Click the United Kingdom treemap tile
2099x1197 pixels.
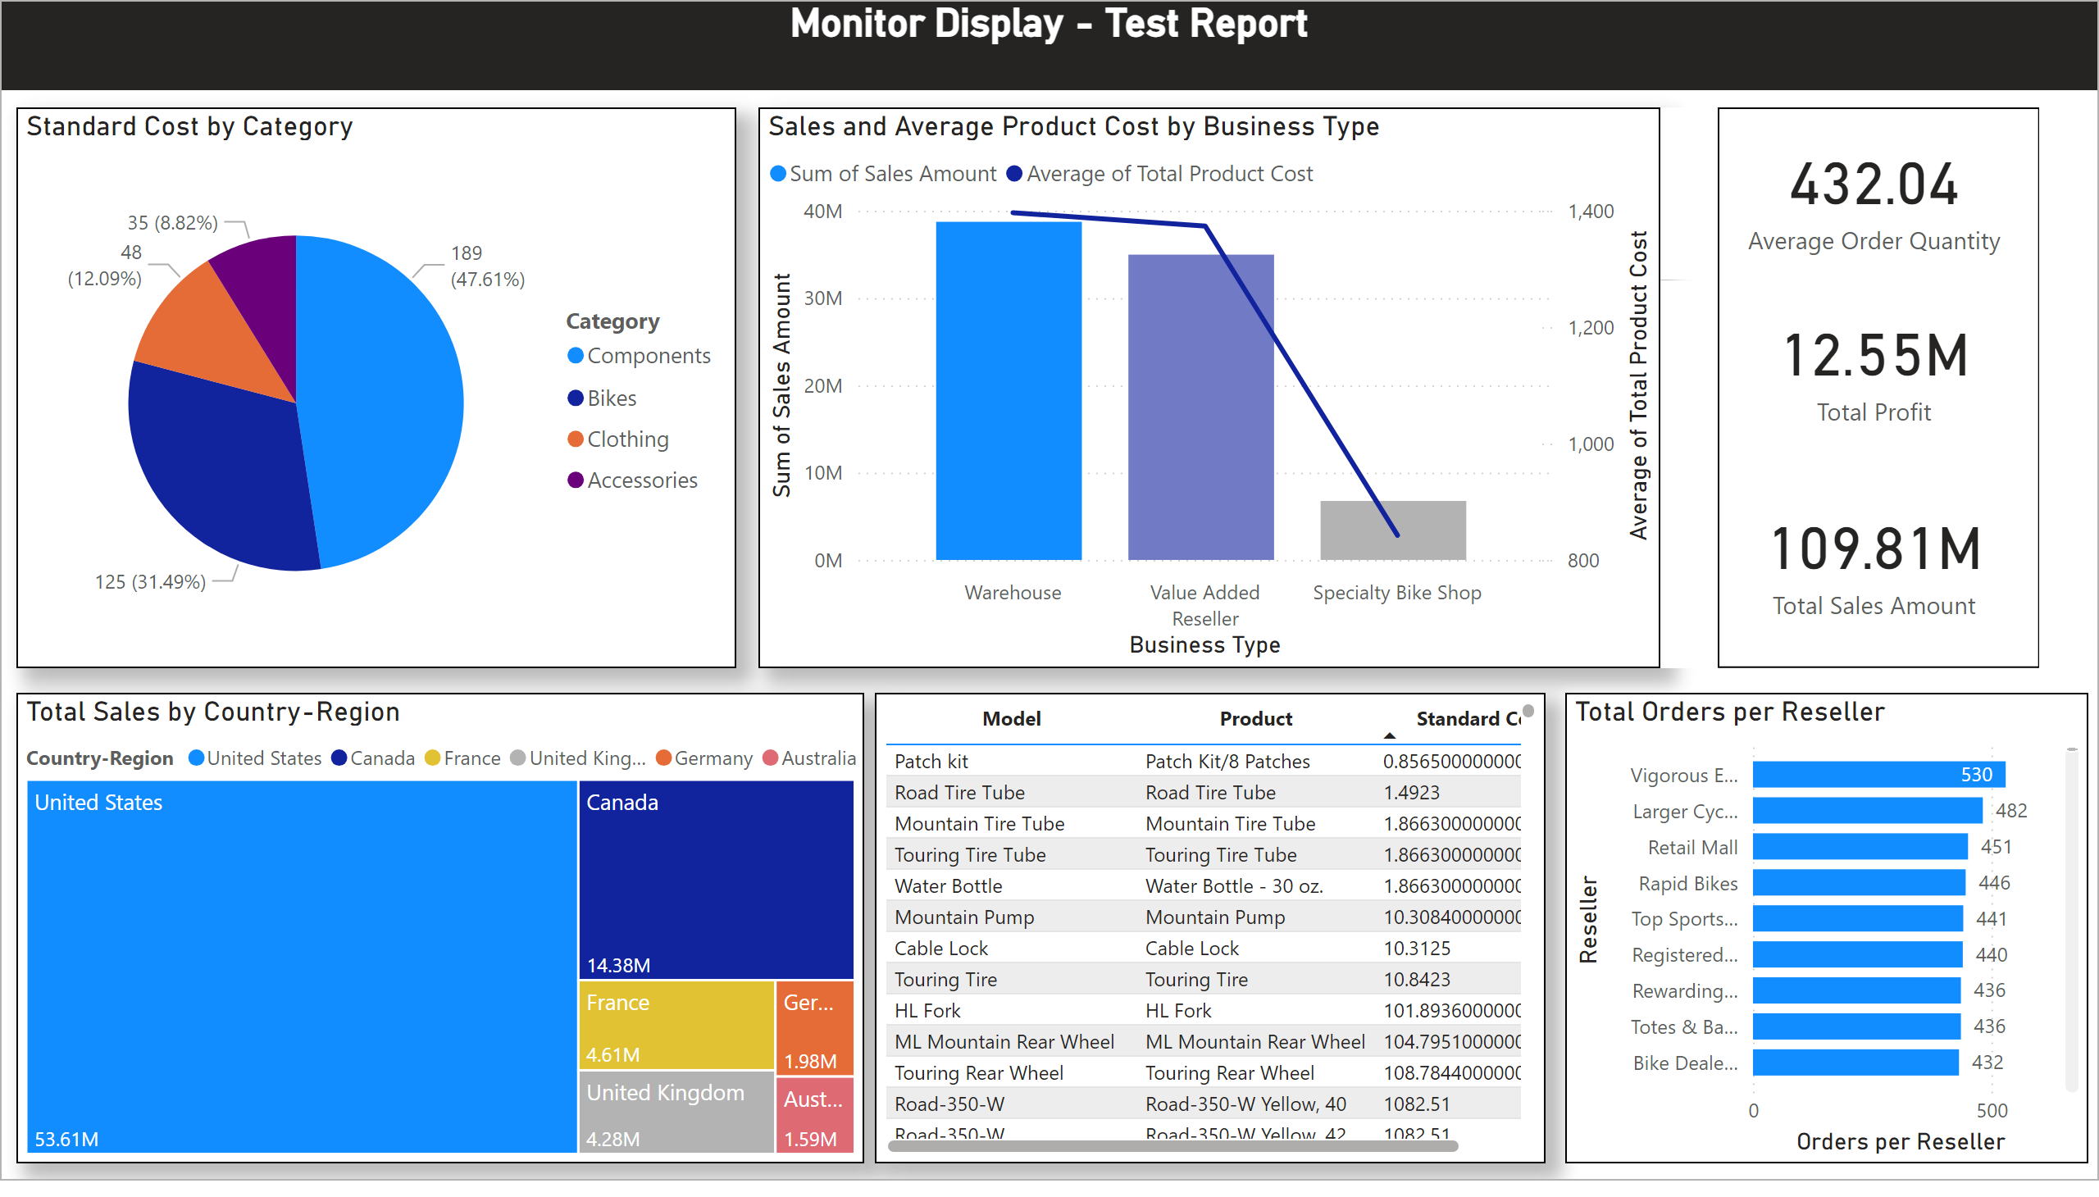[676, 1112]
